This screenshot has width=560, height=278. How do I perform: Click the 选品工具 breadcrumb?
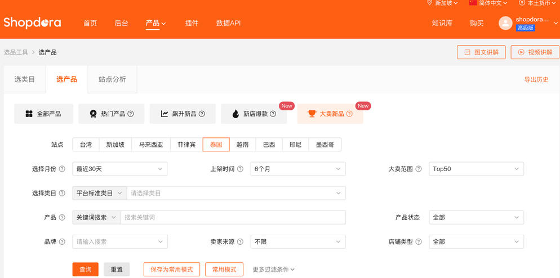point(16,52)
